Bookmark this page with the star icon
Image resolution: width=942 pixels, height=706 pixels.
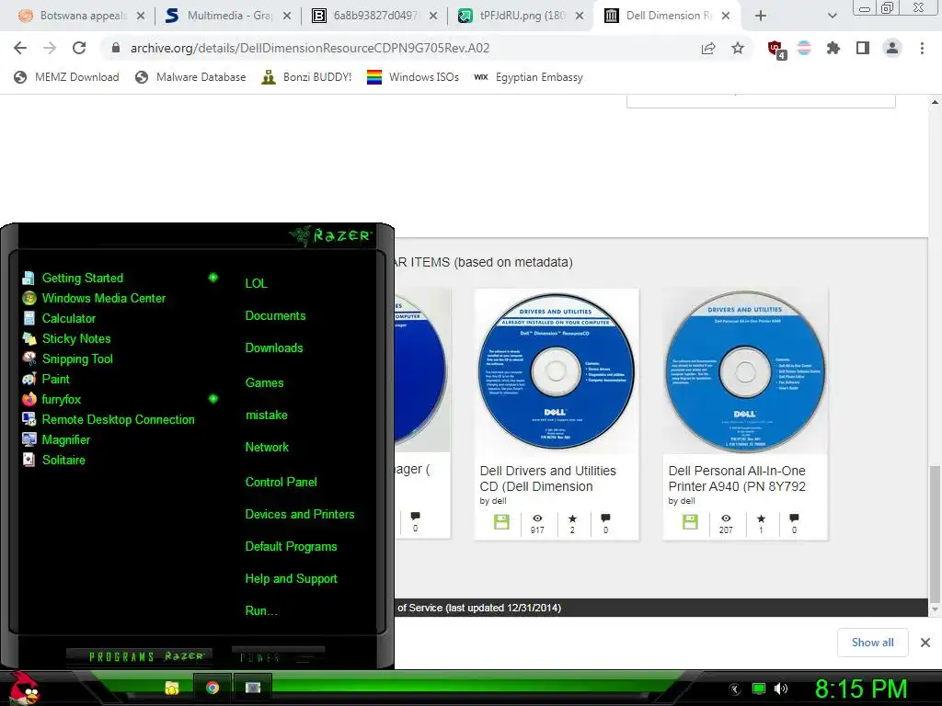738,48
